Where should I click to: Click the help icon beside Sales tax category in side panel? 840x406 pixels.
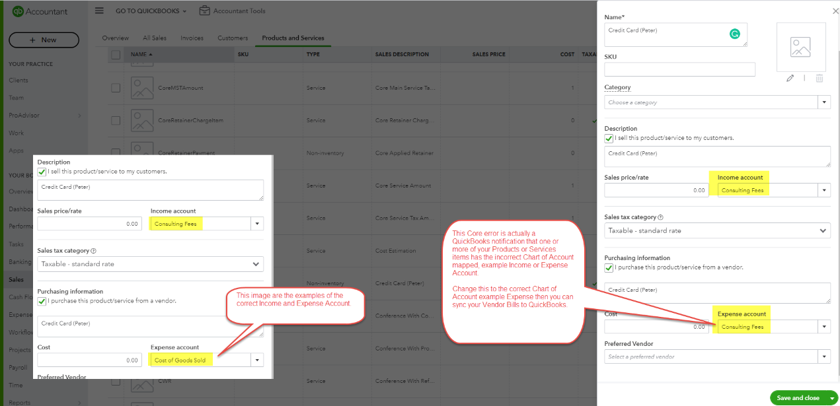pos(661,217)
